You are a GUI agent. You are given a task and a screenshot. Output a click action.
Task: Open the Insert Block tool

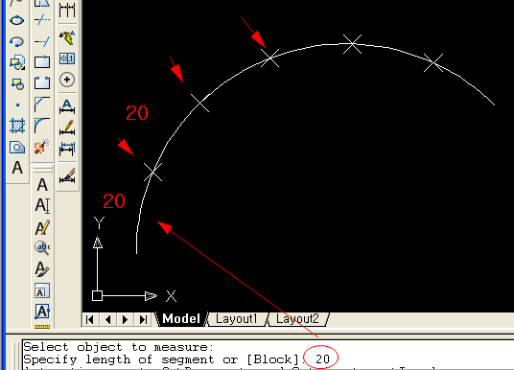tap(16, 62)
